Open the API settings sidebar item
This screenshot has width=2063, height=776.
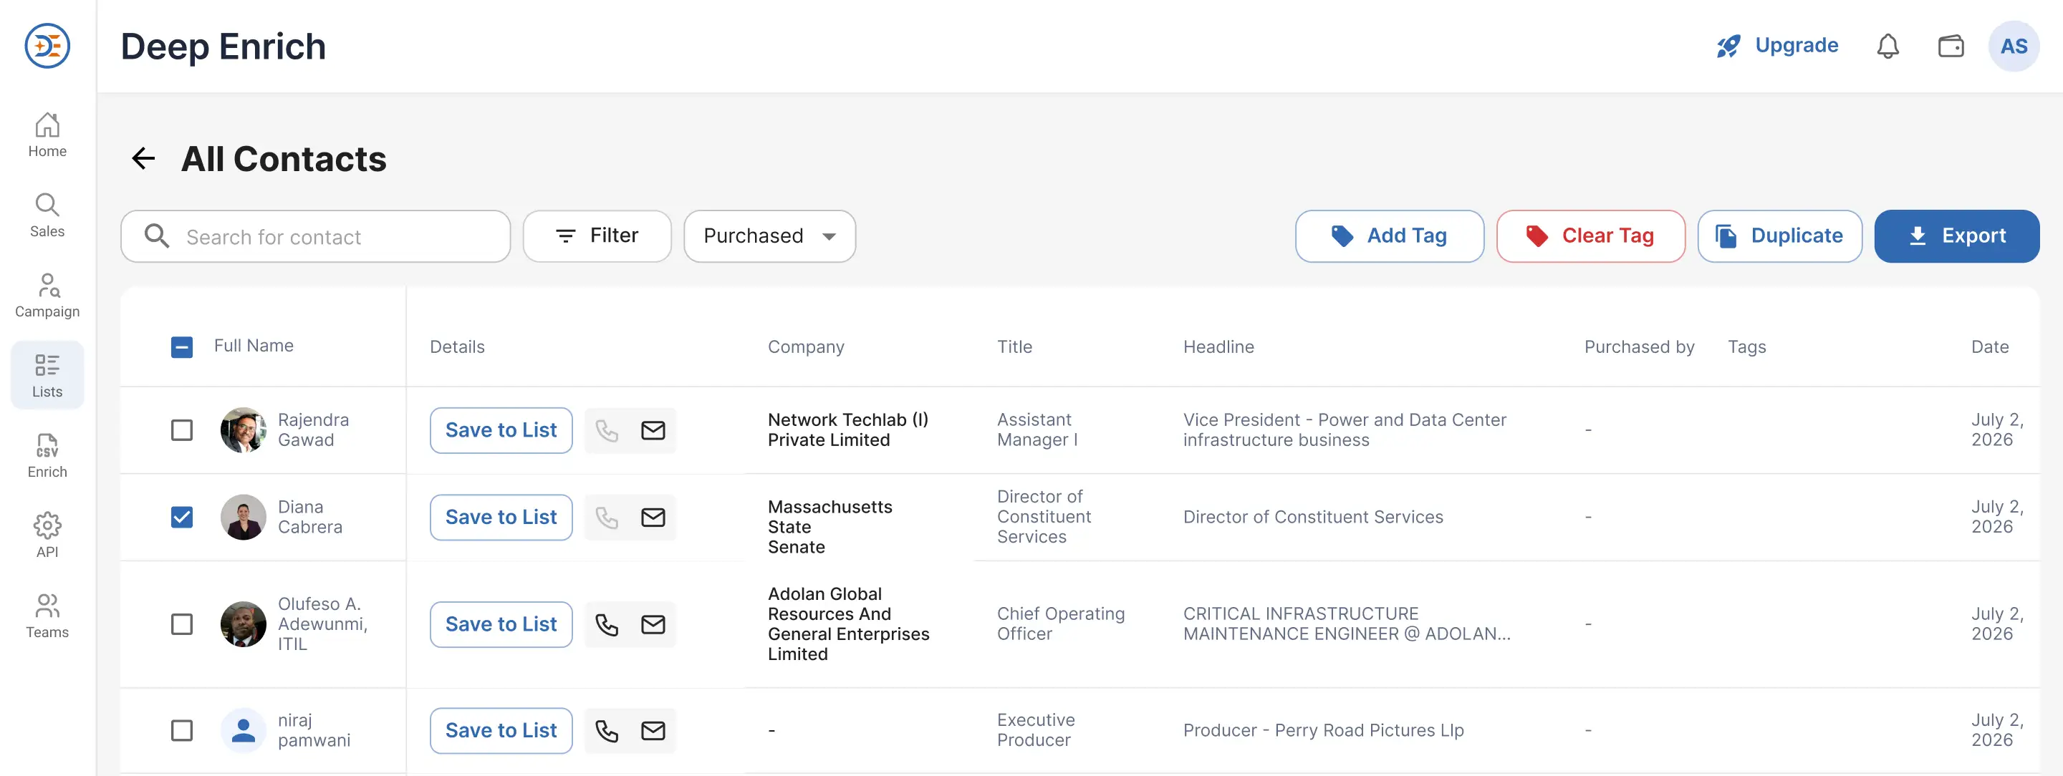click(47, 536)
